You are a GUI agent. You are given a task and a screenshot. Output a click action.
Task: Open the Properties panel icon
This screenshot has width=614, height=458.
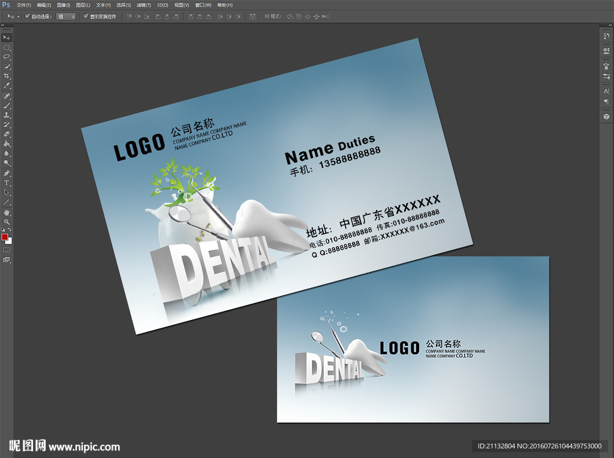607,50
